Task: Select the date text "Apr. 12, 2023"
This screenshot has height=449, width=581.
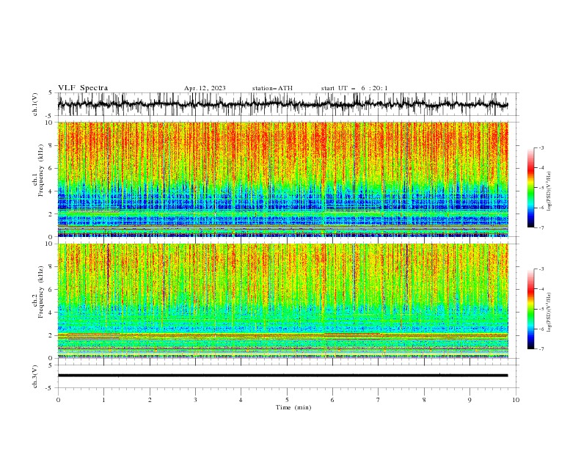Action: (205, 88)
